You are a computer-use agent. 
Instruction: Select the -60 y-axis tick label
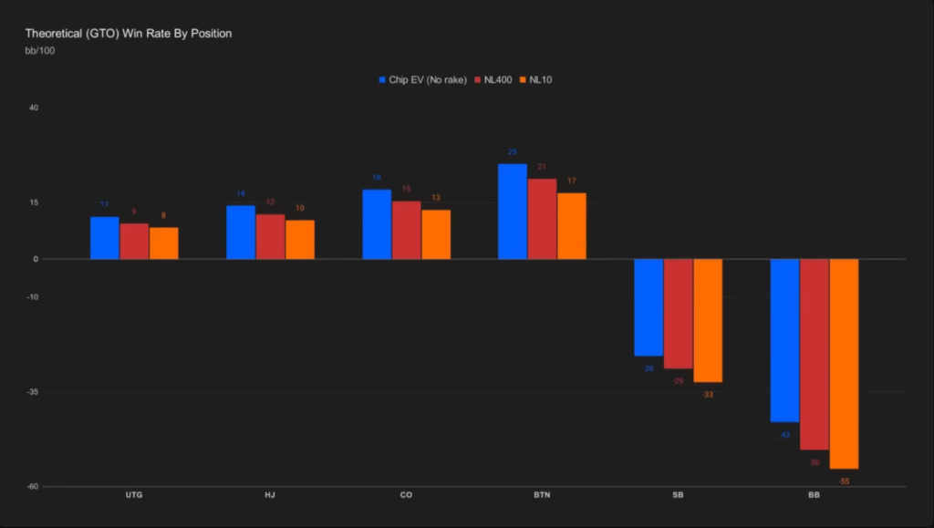pyautogui.click(x=32, y=487)
